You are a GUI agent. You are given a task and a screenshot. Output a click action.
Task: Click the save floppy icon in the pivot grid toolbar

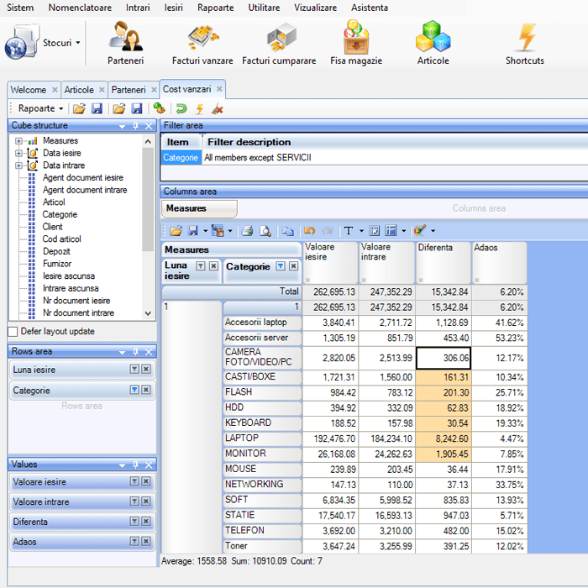tap(192, 231)
